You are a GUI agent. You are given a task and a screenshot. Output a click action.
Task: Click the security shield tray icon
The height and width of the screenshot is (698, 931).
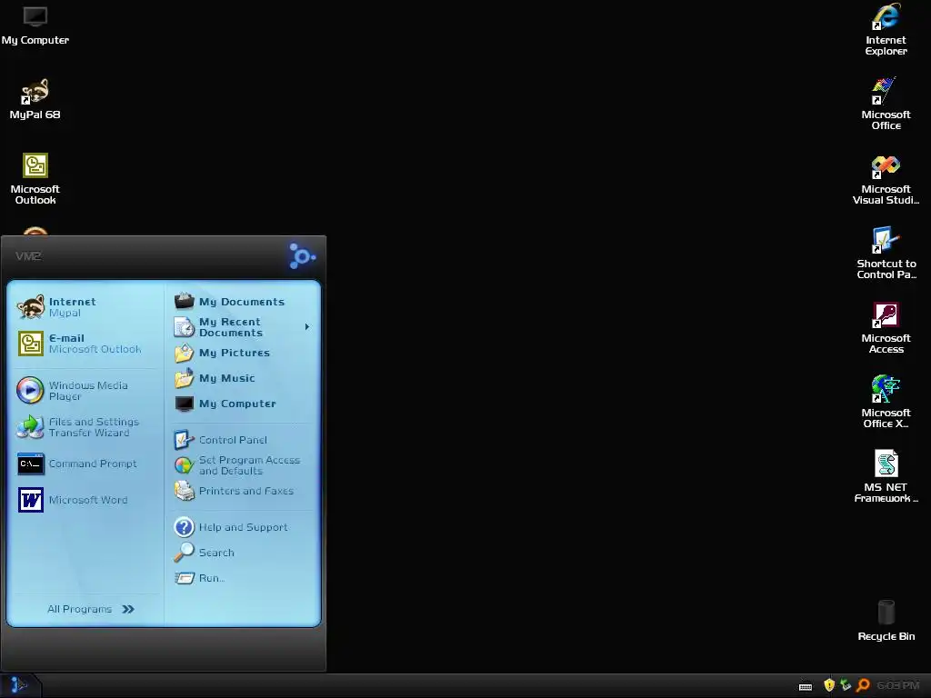[829, 685]
